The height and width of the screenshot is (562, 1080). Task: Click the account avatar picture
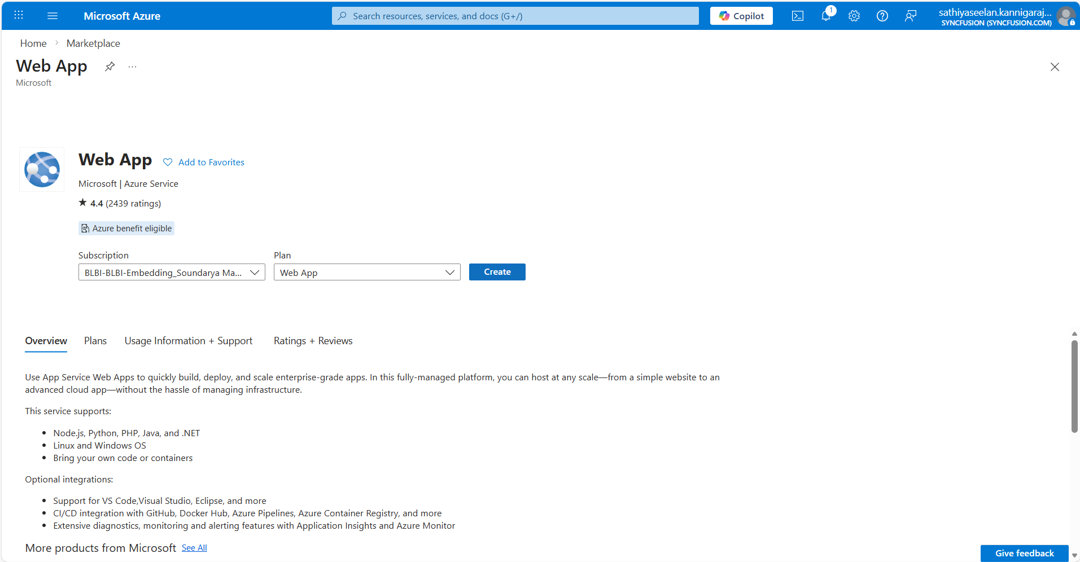[x=1066, y=16]
